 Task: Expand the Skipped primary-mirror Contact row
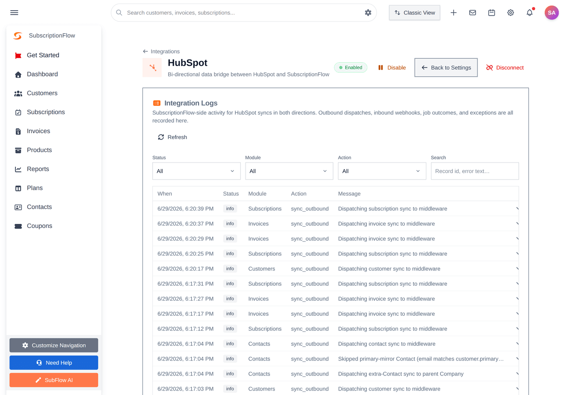click(517, 359)
